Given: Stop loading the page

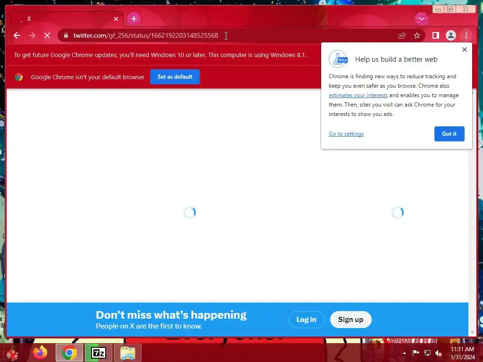Looking at the screenshot, I should pos(47,36).
